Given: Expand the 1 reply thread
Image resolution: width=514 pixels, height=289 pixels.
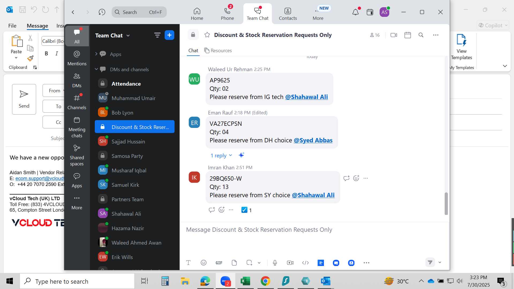Looking at the screenshot, I should coord(221,155).
